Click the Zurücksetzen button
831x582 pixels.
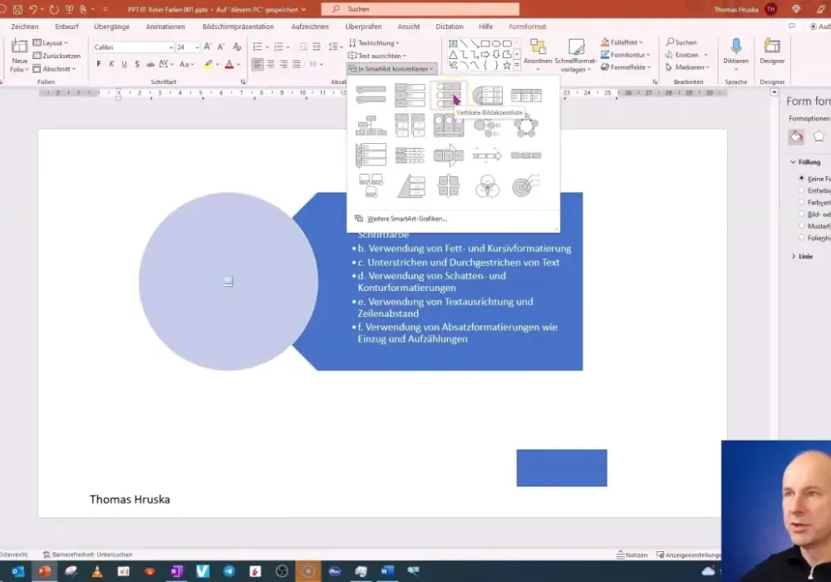coord(57,56)
